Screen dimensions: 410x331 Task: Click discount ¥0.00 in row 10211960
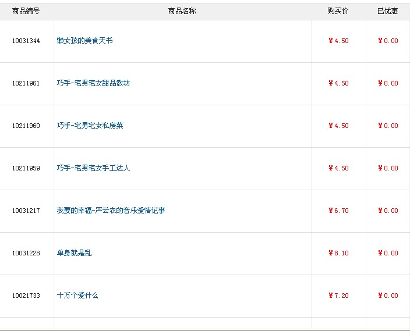[x=388, y=126]
